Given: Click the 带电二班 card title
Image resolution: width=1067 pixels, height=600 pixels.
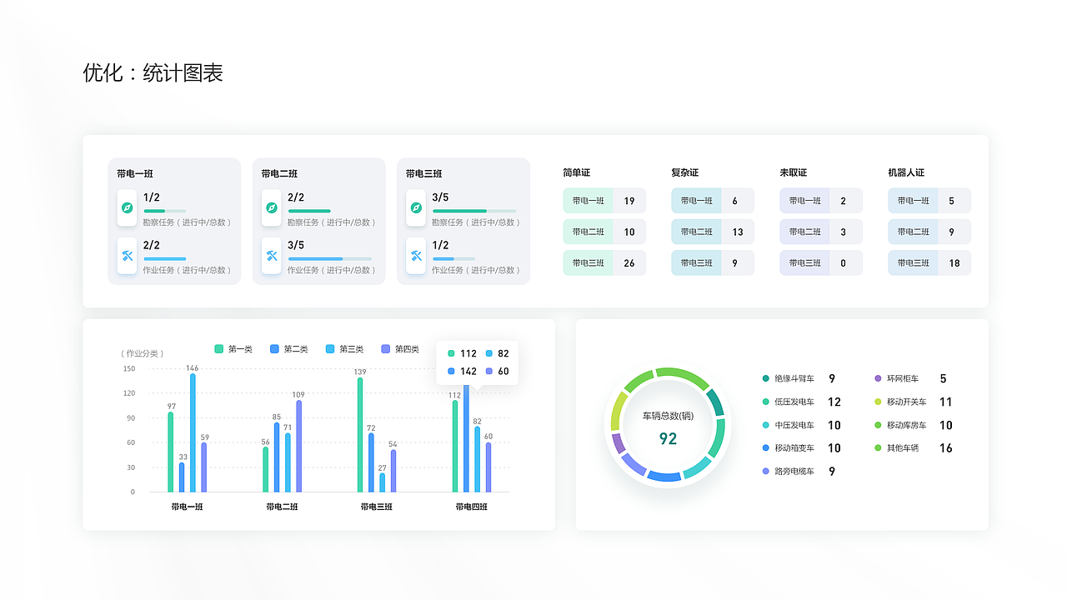Looking at the screenshot, I should tap(279, 174).
